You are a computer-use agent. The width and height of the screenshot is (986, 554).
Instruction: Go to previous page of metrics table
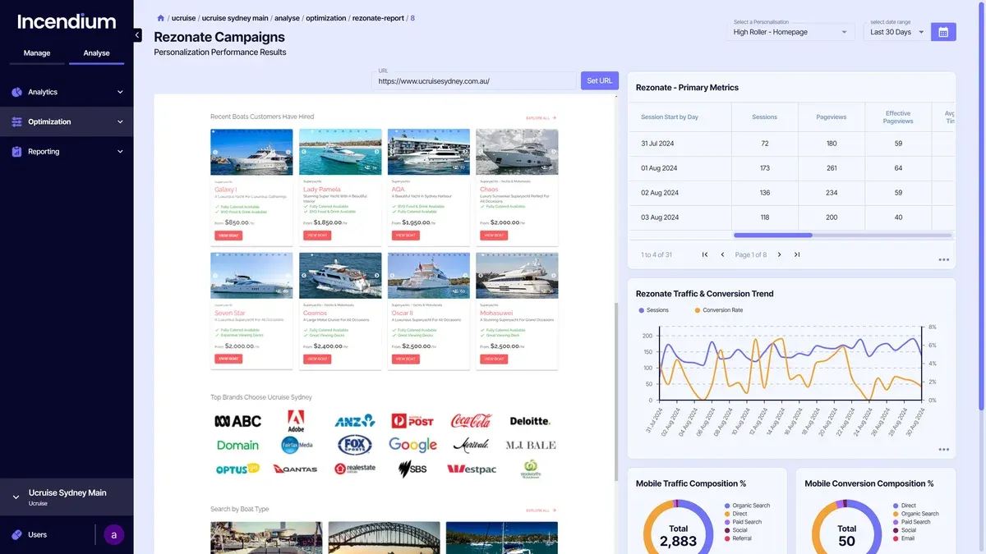click(722, 254)
